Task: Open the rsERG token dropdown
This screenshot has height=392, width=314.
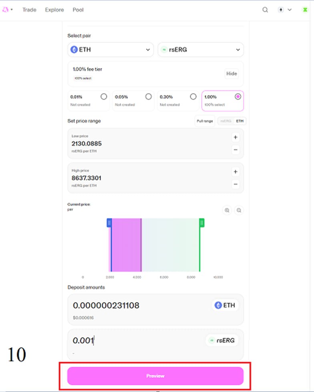Action: point(200,50)
